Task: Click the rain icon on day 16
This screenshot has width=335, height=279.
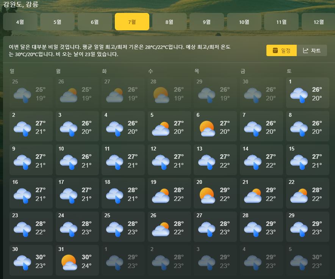Action: 22,196
